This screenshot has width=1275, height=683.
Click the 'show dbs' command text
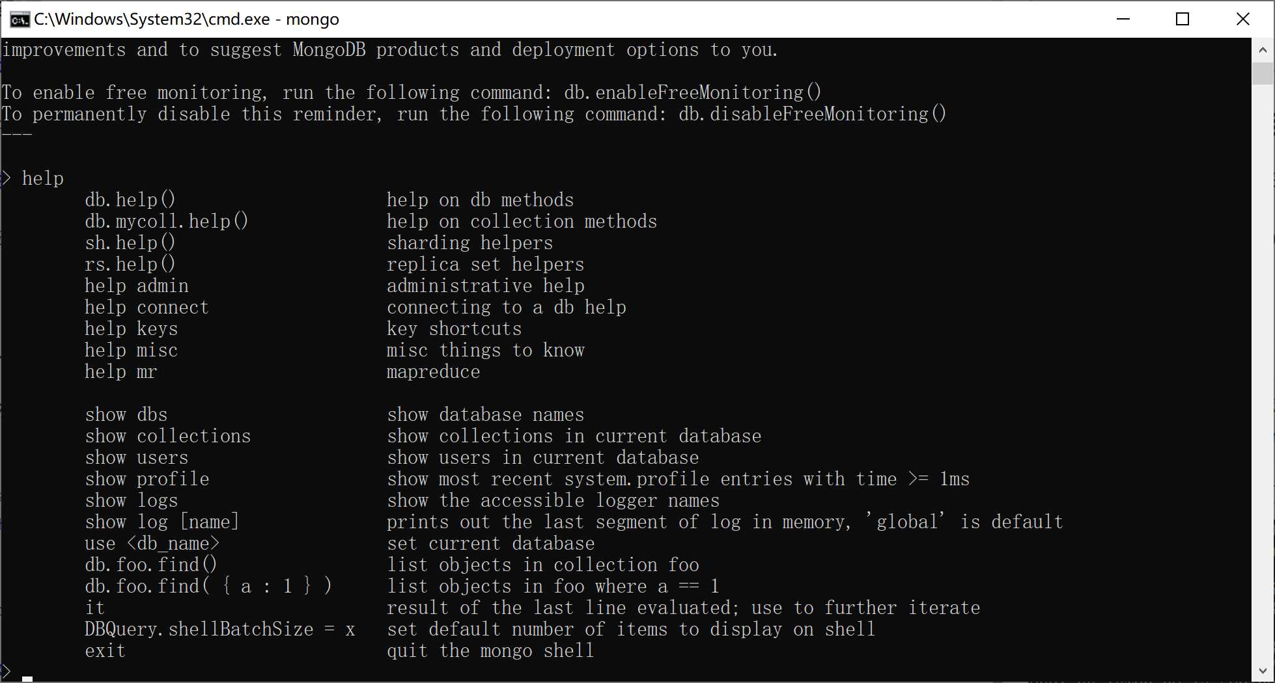126,414
